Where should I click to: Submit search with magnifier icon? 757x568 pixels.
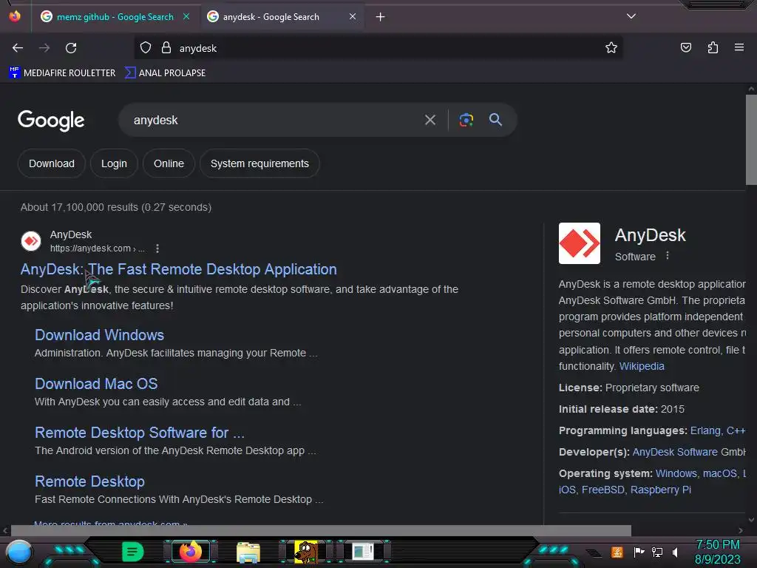495,119
